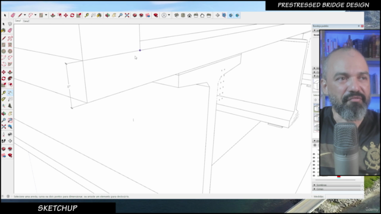Activate the Pan hand in top toolbar

114,15
